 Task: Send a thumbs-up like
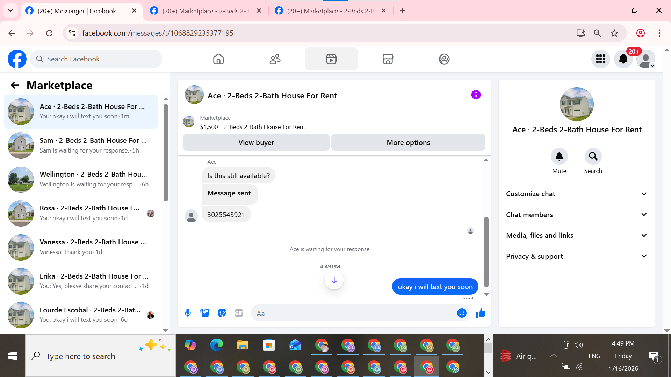[481, 313]
